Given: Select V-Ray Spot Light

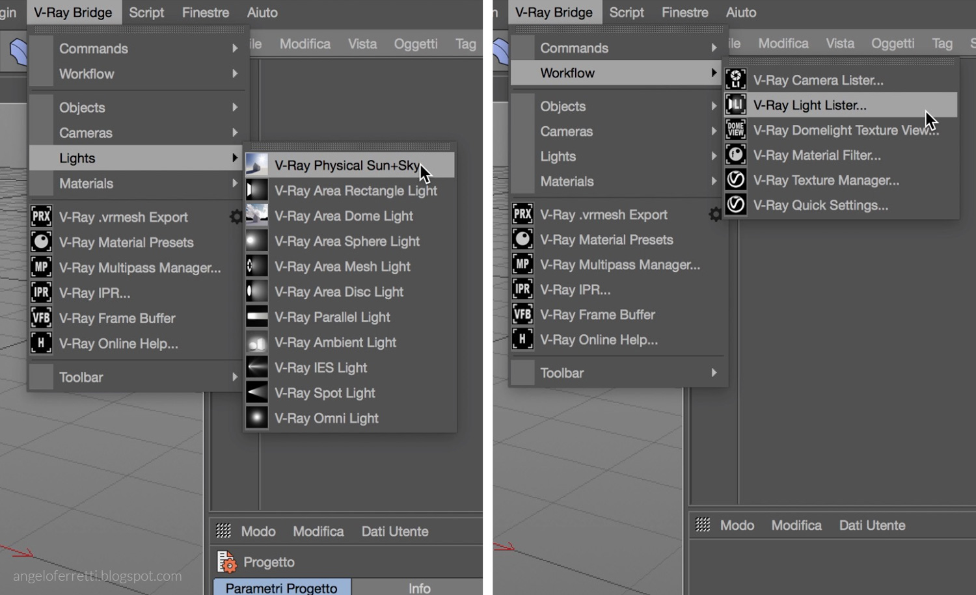Looking at the screenshot, I should pyautogui.click(x=349, y=393).
